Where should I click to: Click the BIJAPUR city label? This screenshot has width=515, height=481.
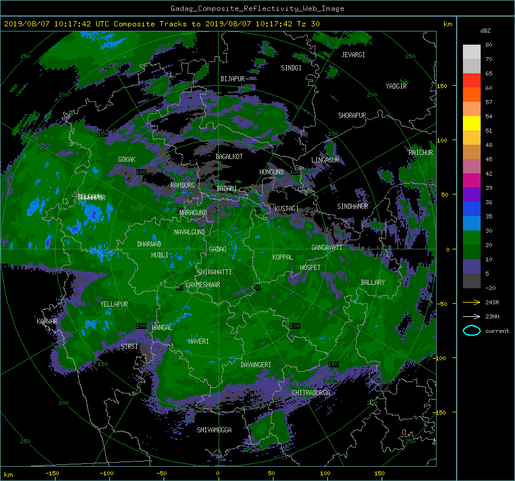[x=232, y=79]
